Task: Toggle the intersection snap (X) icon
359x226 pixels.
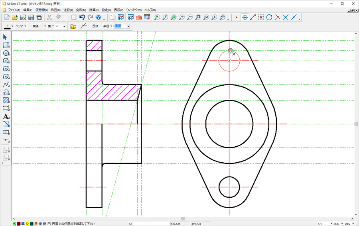Action: tap(286, 17)
